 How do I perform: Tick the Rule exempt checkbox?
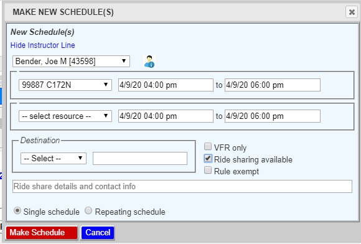coord(208,171)
